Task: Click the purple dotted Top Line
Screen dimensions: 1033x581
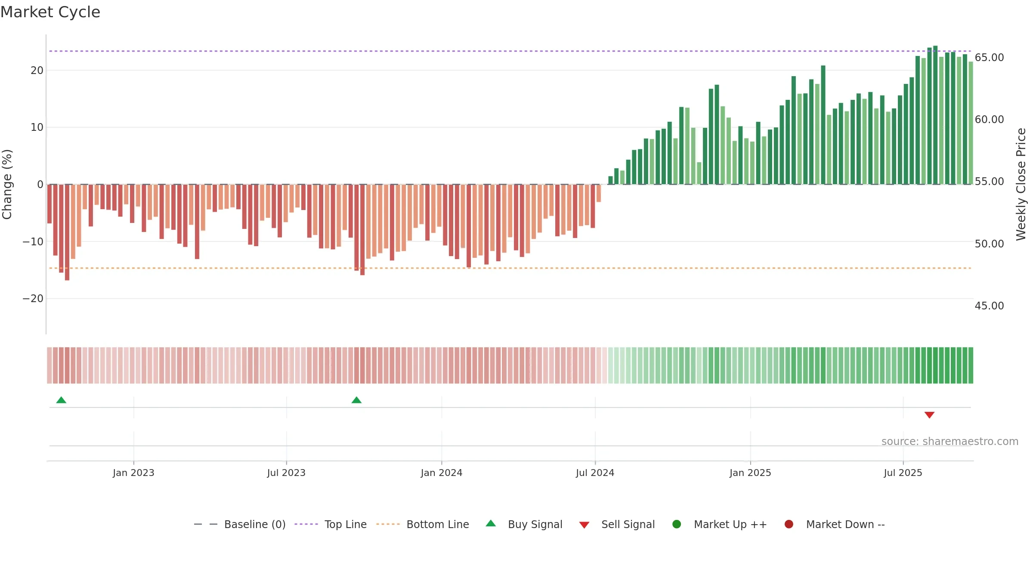Action: coord(510,51)
